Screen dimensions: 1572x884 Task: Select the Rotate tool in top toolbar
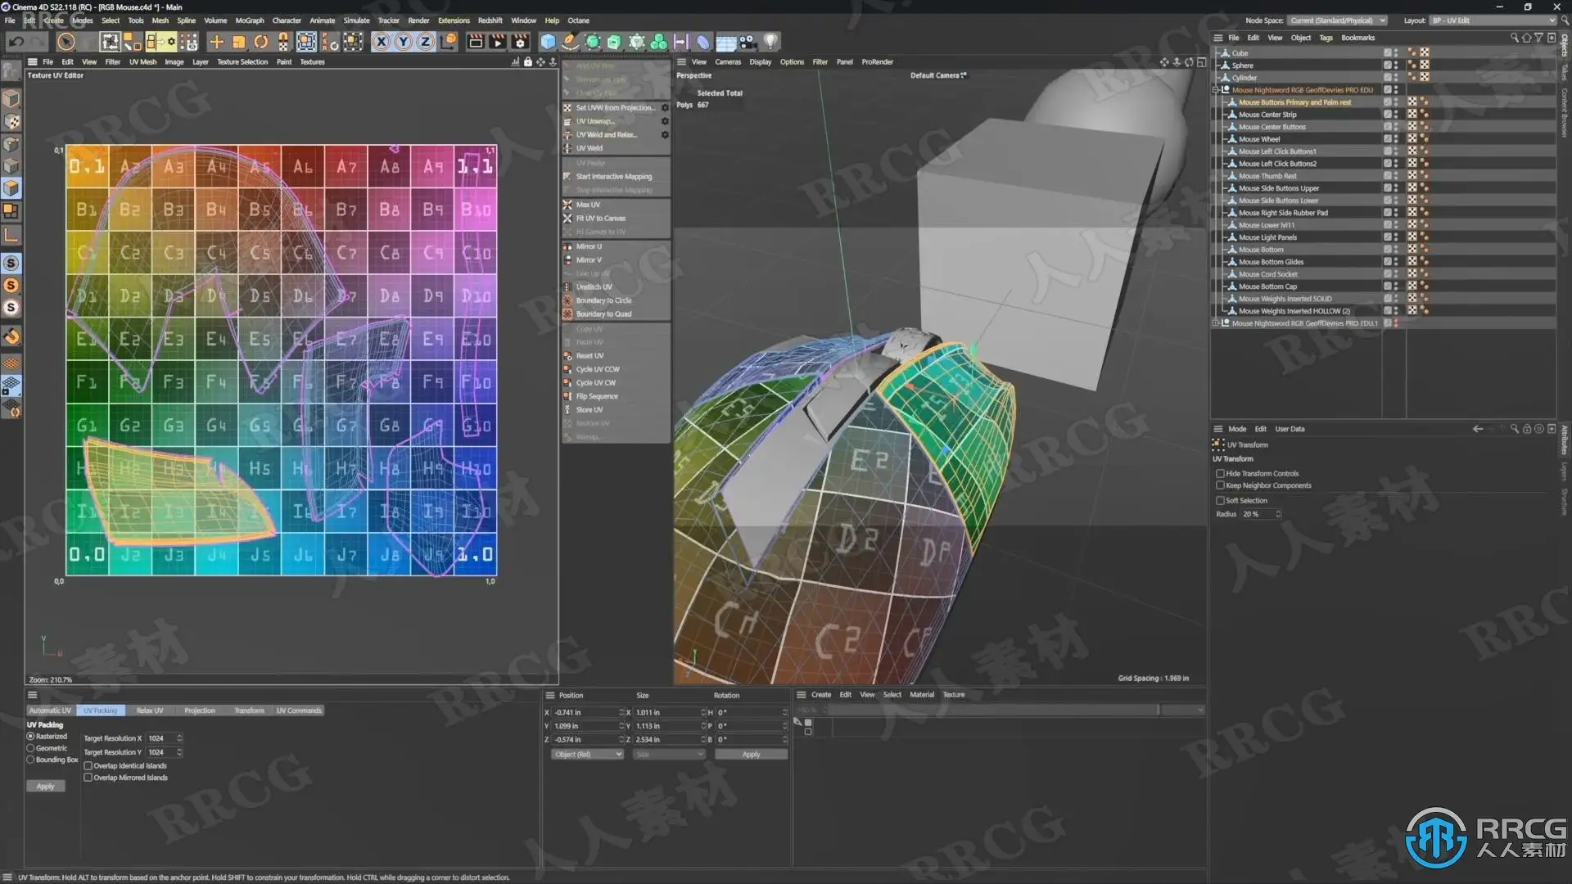coord(260,42)
